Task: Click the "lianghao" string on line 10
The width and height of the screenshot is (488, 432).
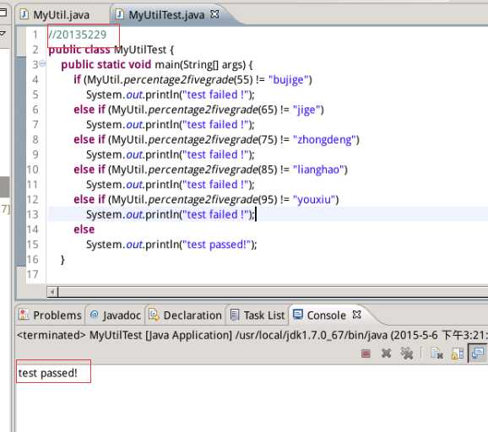Action: click(320, 170)
